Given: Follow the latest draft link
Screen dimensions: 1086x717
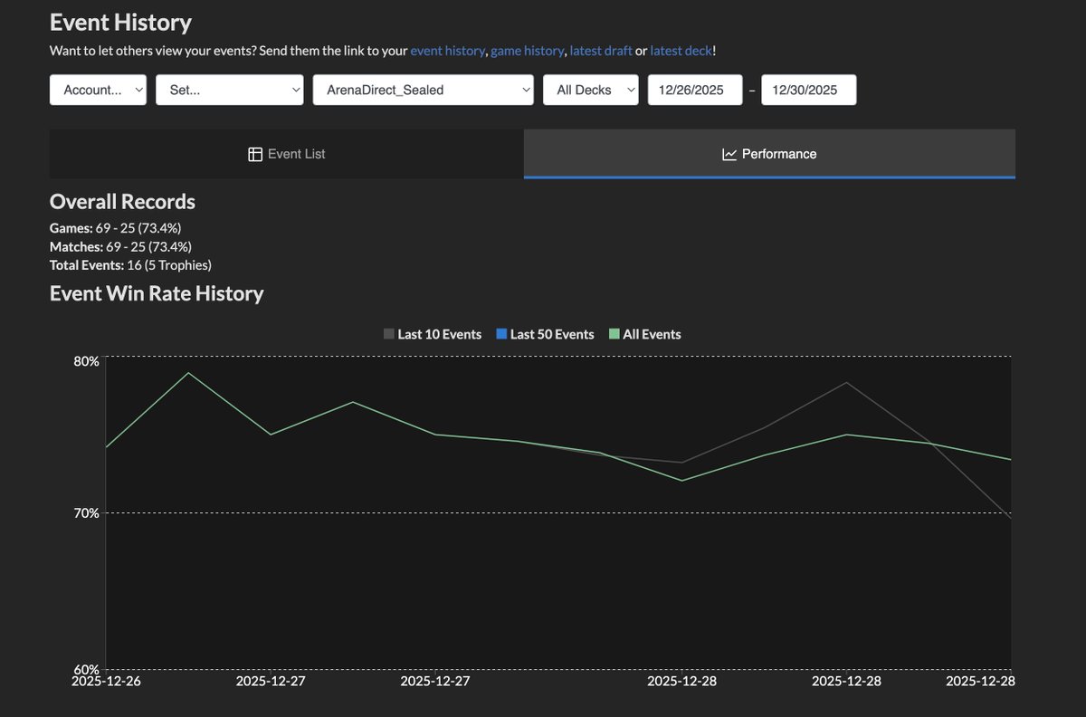Looking at the screenshot, I should pos(601,51).
